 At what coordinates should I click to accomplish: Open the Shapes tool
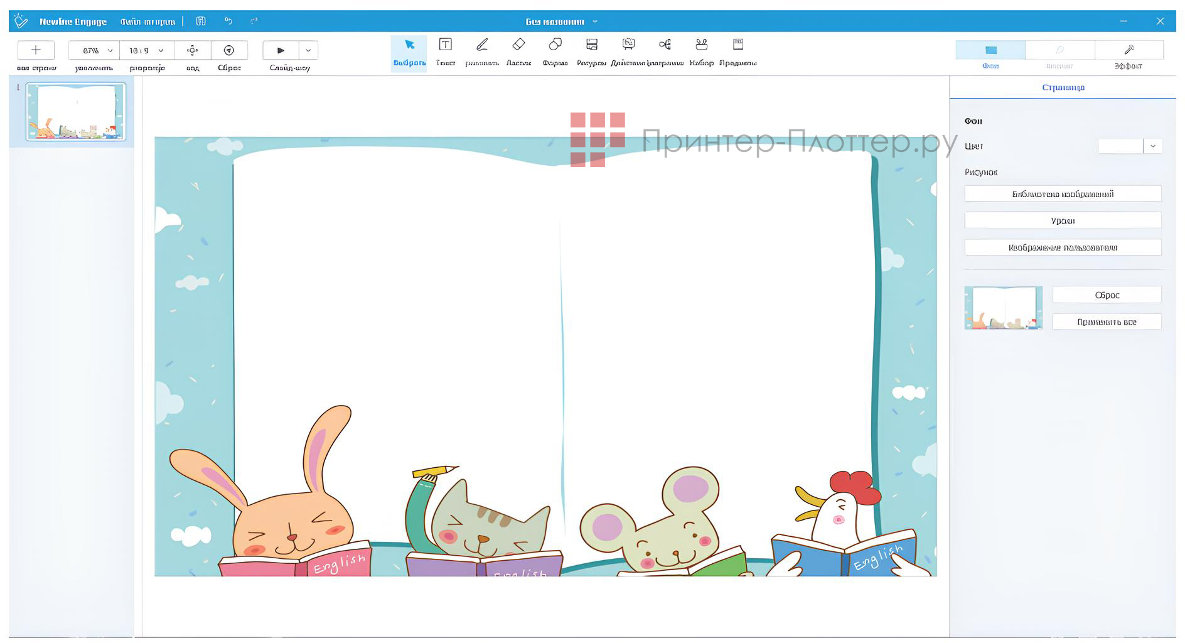coord(555,45)
